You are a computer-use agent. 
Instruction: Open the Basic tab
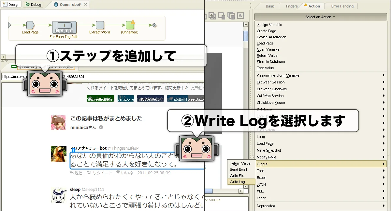270,6
